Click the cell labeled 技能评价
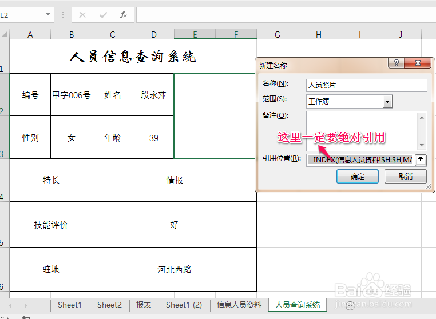The height and width of the screenshot is (319, 436). (51, 225)
